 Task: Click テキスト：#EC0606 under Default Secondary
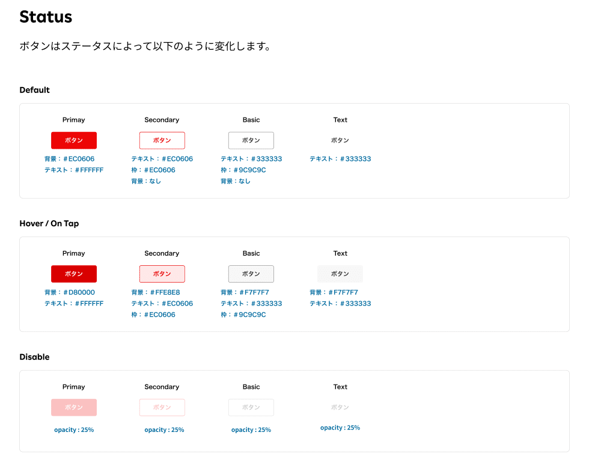(x=162, y=159)
